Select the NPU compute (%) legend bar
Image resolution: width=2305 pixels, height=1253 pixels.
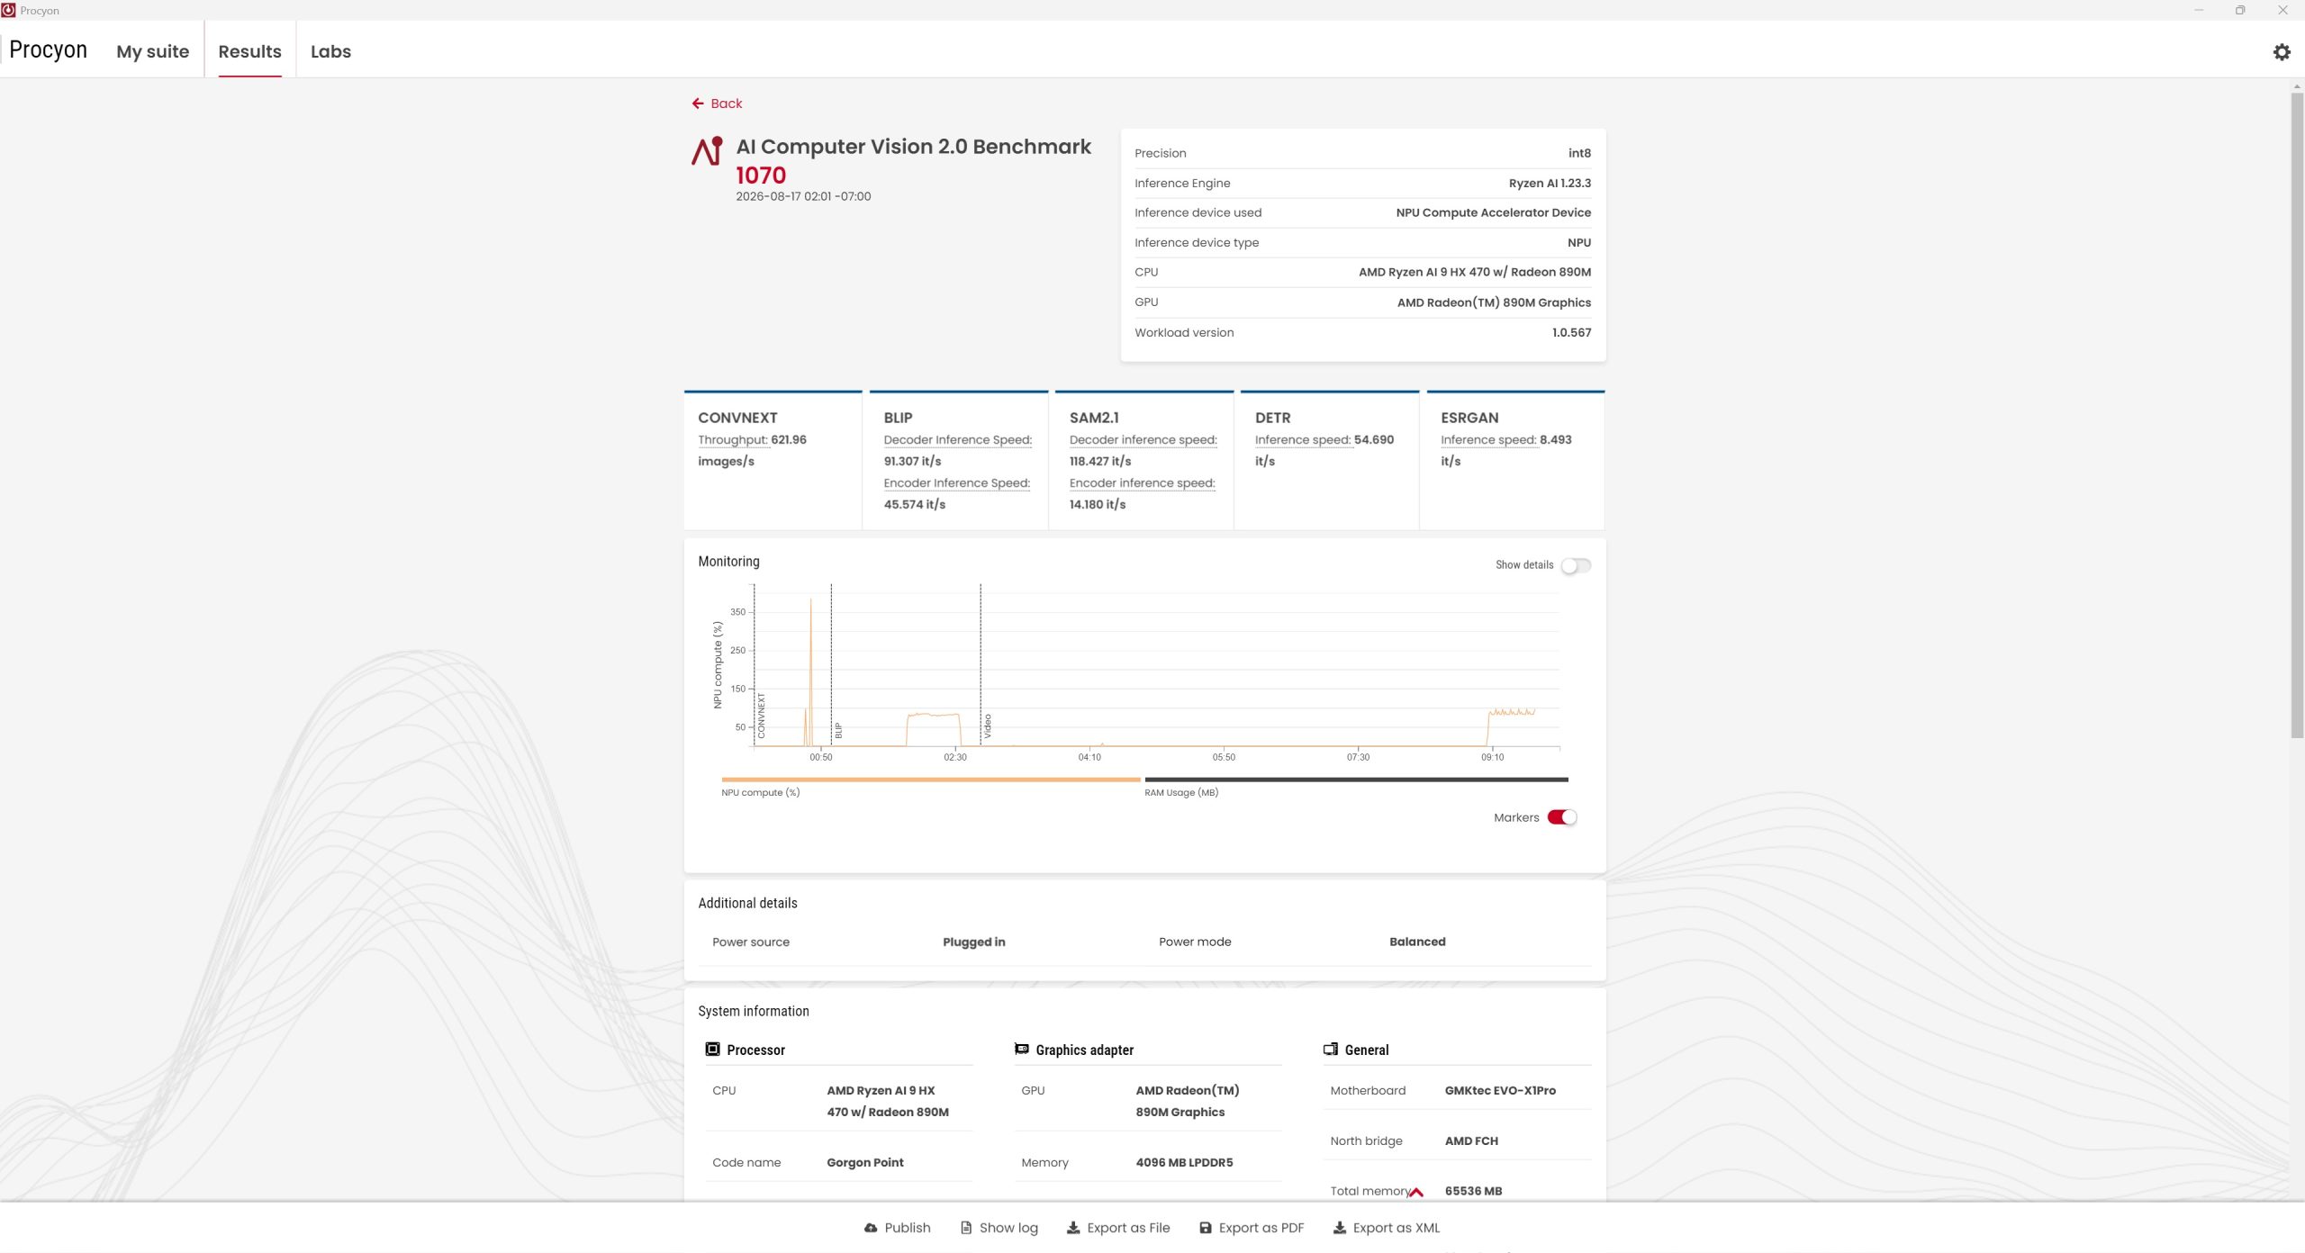931,780
